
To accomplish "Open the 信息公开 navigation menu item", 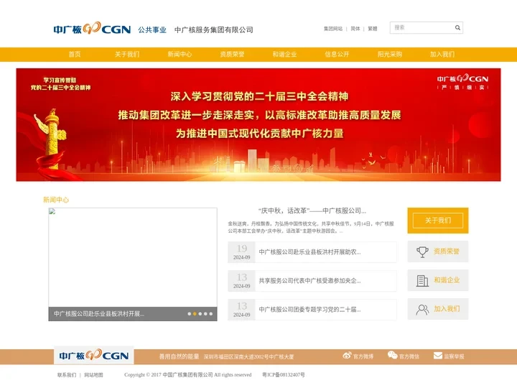I will click(337, 55).
